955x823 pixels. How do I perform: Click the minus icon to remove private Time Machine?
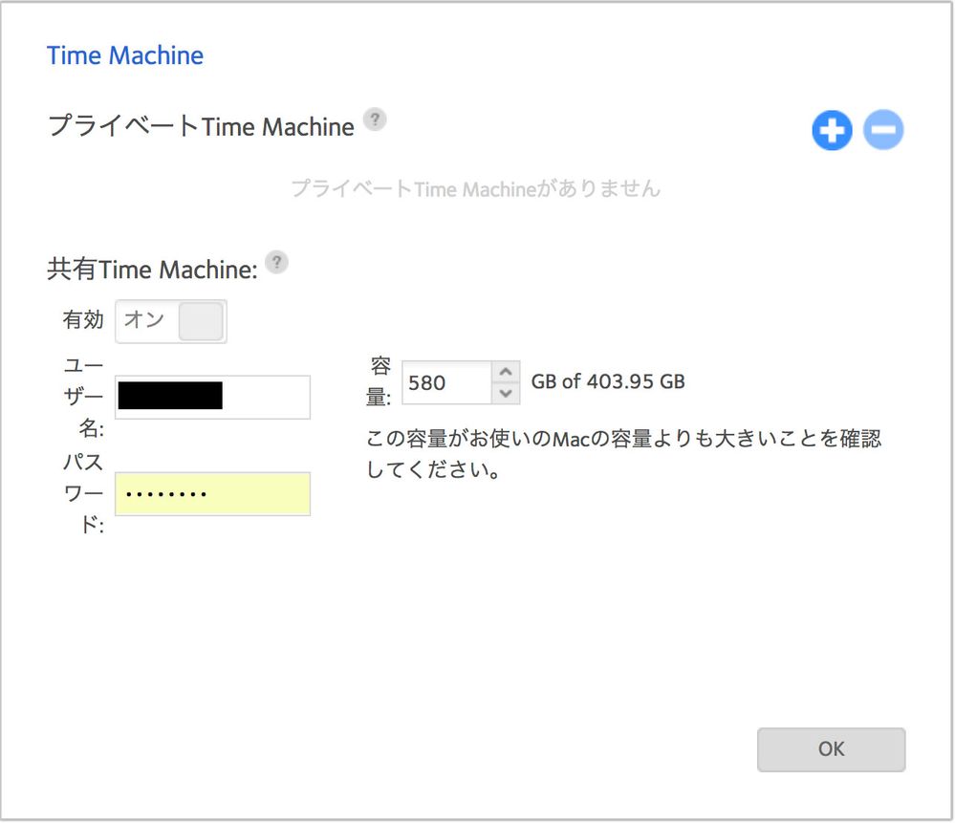[883, 131]
